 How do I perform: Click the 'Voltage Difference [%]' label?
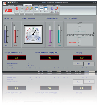pos(13,53)
